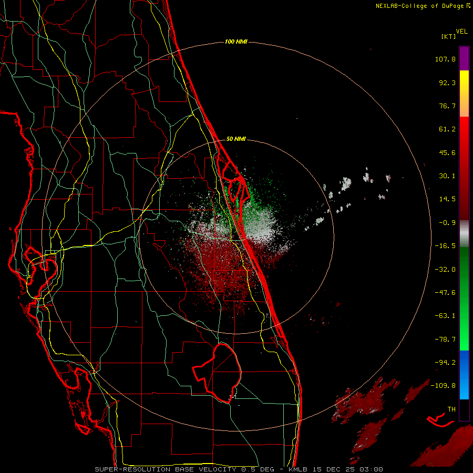The image size is (473, 473).
Task: Click the 61.2 legend value
Action: [447, 129]
